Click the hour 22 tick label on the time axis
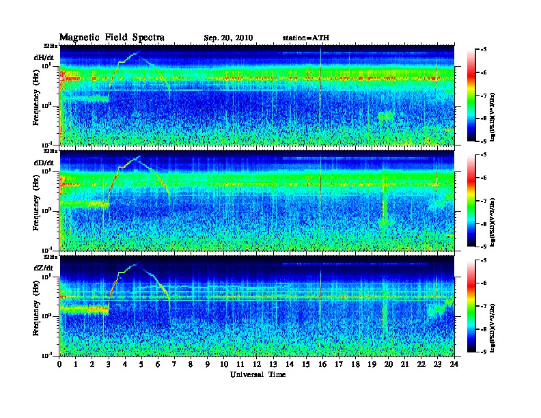This screenshot has width=541, height=418. click(421, 364)
